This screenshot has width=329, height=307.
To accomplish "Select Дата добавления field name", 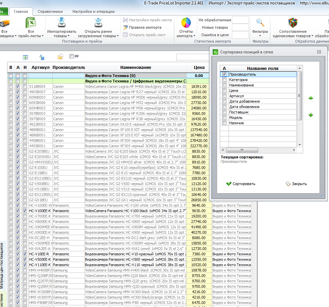I will pyautogui.click(x=244, y=101).
